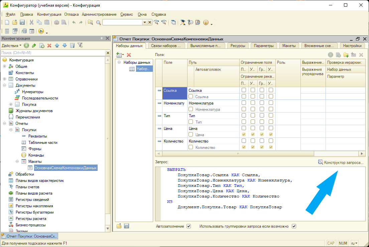Click the info icon in main toolbar
The width and height of the screenshot is (369, 247).
point(206,22)
